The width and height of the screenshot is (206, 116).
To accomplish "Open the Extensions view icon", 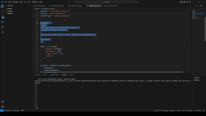I will pyautogui.click(x=3, y=27).
